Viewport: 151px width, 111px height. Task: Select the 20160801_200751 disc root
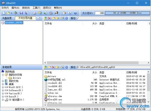tap(14, 23)
